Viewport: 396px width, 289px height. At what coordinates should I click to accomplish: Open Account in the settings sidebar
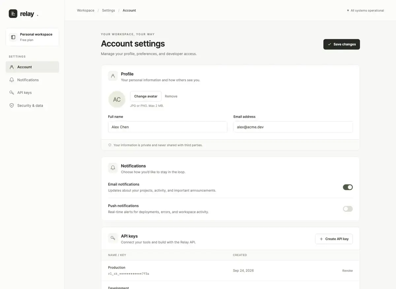tap(32, 67)
